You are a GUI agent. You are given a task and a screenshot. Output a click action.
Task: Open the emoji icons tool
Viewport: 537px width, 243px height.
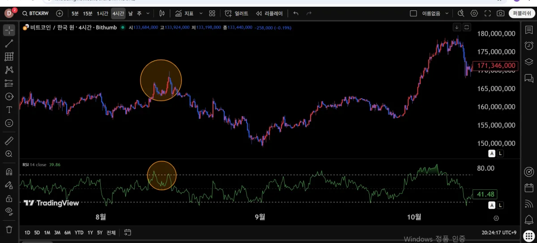point(9,123)
